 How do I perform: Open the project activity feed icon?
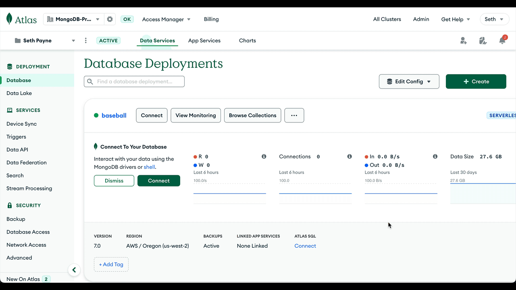pyautogui.click(x=483, y=41)
